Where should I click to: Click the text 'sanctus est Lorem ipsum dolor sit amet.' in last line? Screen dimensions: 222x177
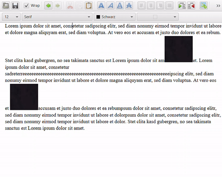click(x=45, y=128)
